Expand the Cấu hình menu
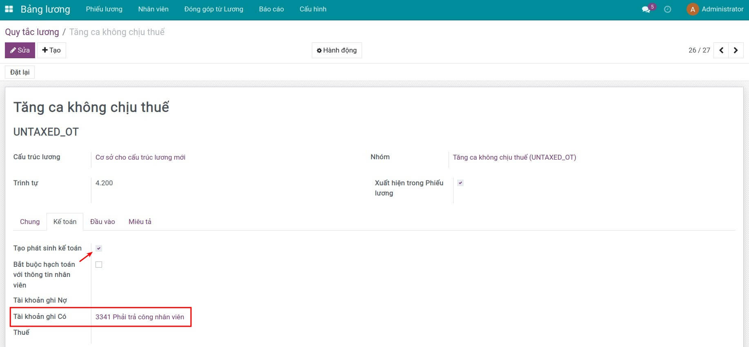Viewport: 749px width, 347px height. pyautogui.click(x=313, y=9)
